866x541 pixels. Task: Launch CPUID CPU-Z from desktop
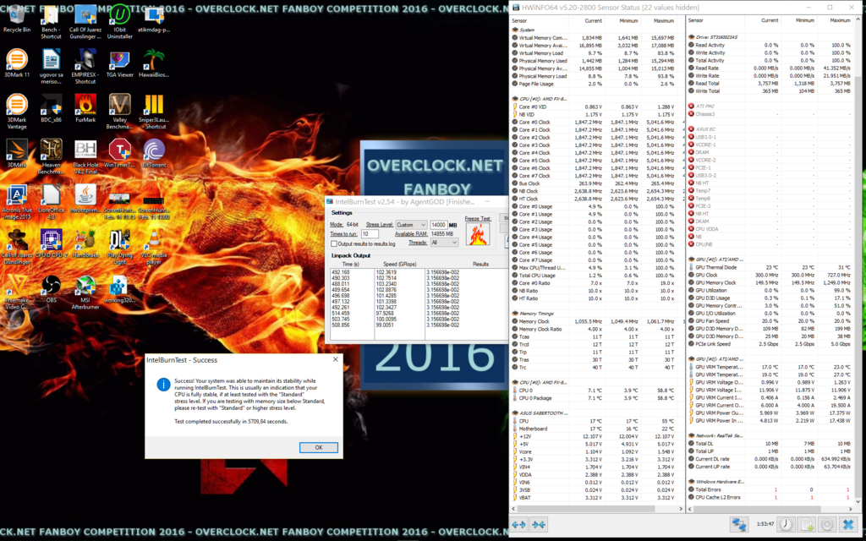[52, 245]
